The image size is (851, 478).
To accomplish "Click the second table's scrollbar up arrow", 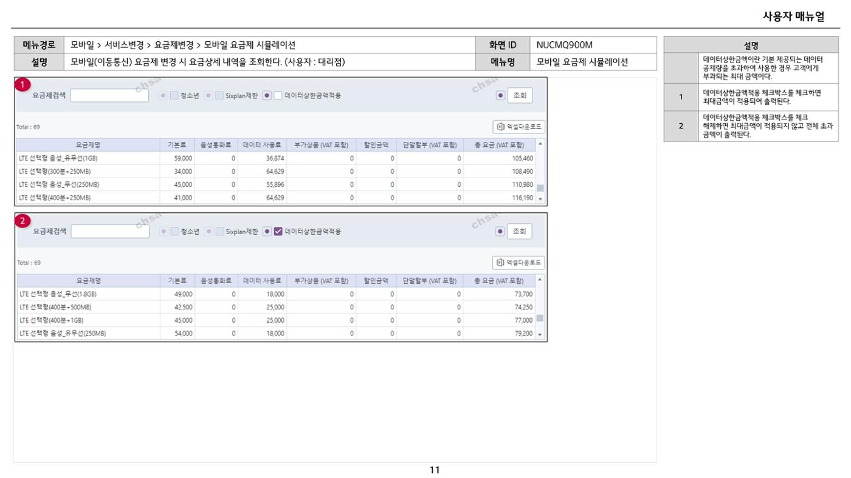I will click(x=540, y=279).
